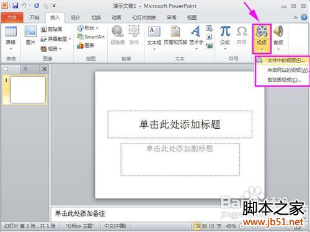The image size is (310, 232).
Task: Click the 屏幕截图 screenshot button
Action: 54,39
